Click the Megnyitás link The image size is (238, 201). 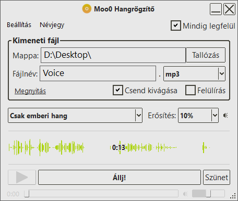30,91
